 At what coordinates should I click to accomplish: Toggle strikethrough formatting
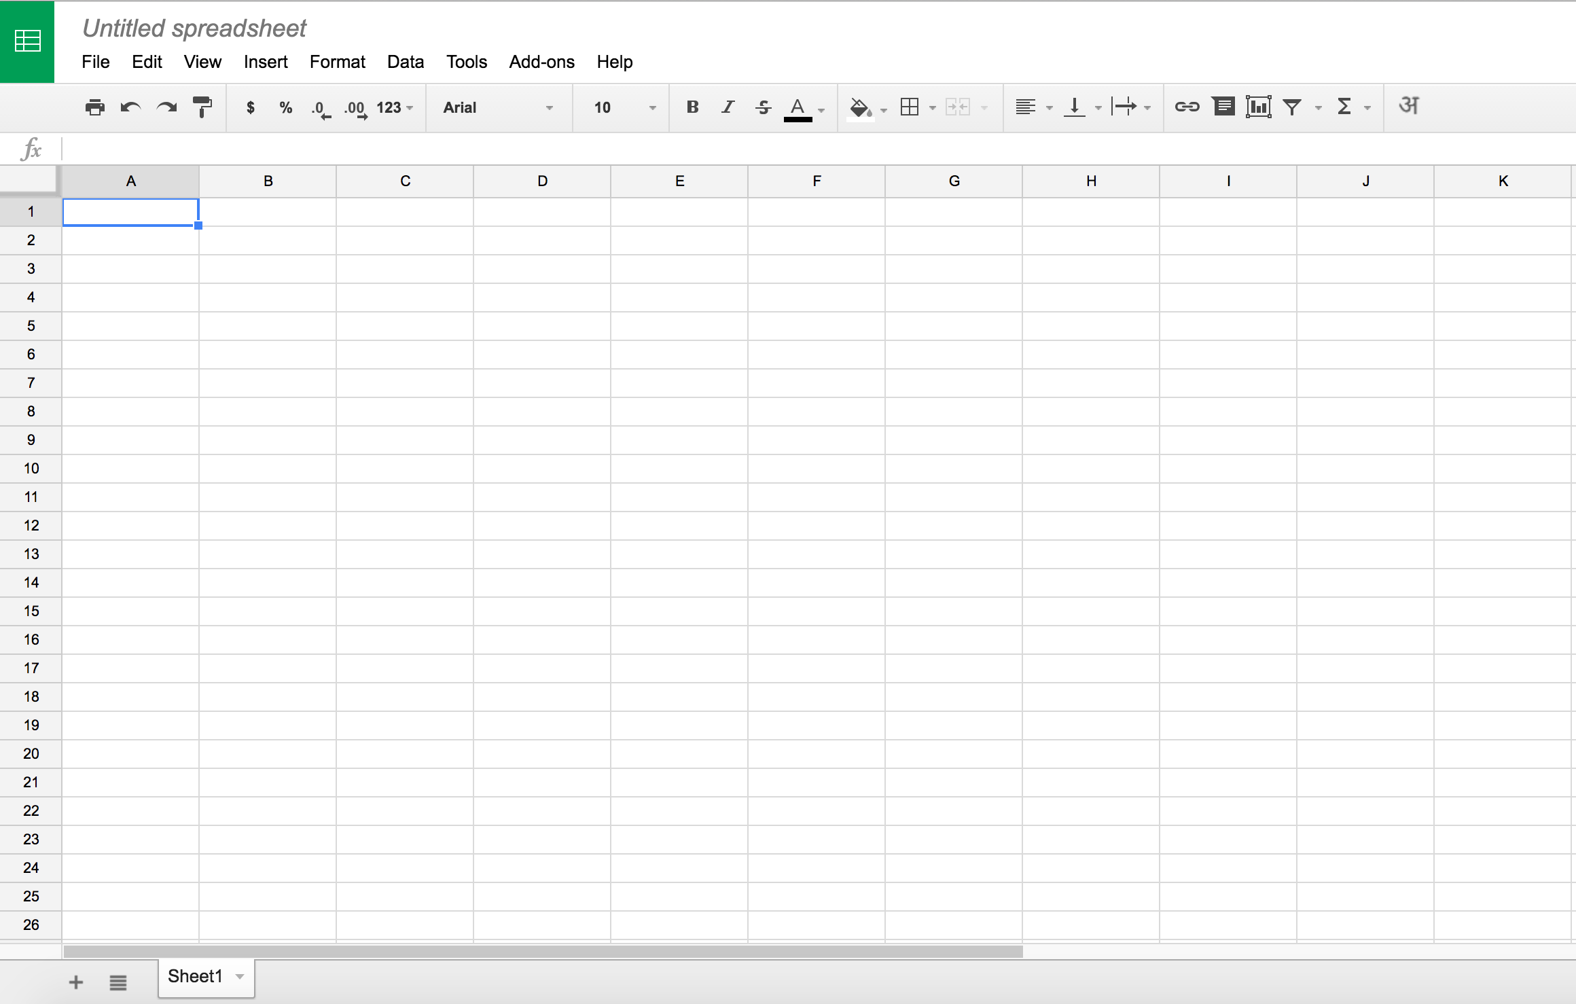click(762, 107)
